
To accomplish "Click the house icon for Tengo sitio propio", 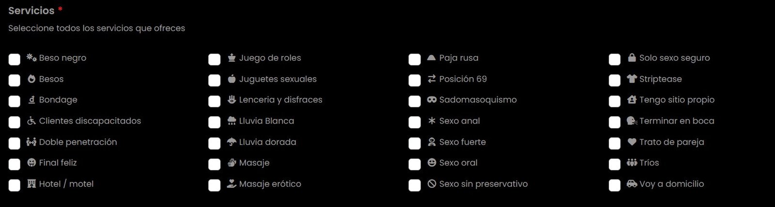I will 632,100.
